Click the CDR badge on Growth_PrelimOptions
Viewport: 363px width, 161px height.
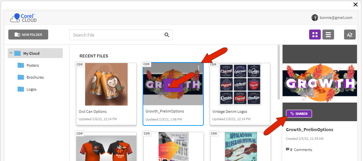coord(146,64)
